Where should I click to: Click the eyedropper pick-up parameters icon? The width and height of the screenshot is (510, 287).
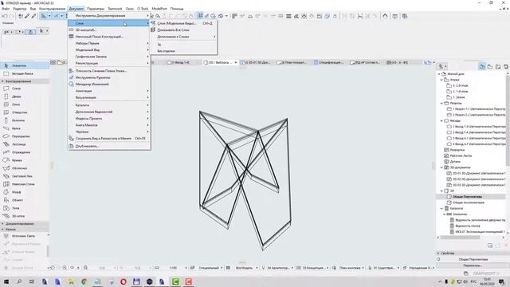tap(27, 16)
